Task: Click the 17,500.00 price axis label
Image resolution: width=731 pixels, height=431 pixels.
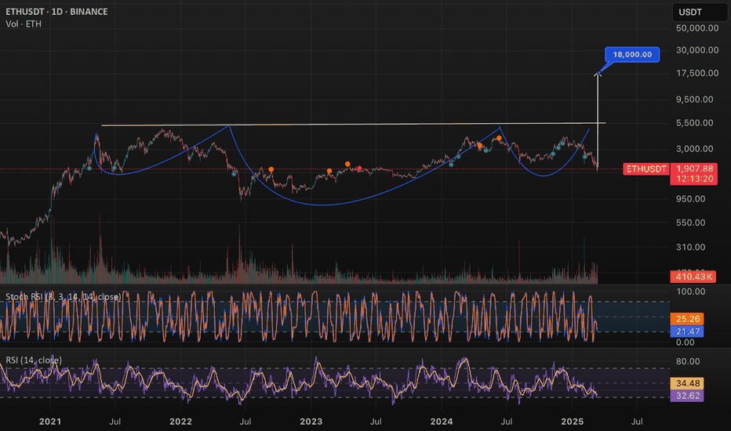Action: (x=697, y=73)
